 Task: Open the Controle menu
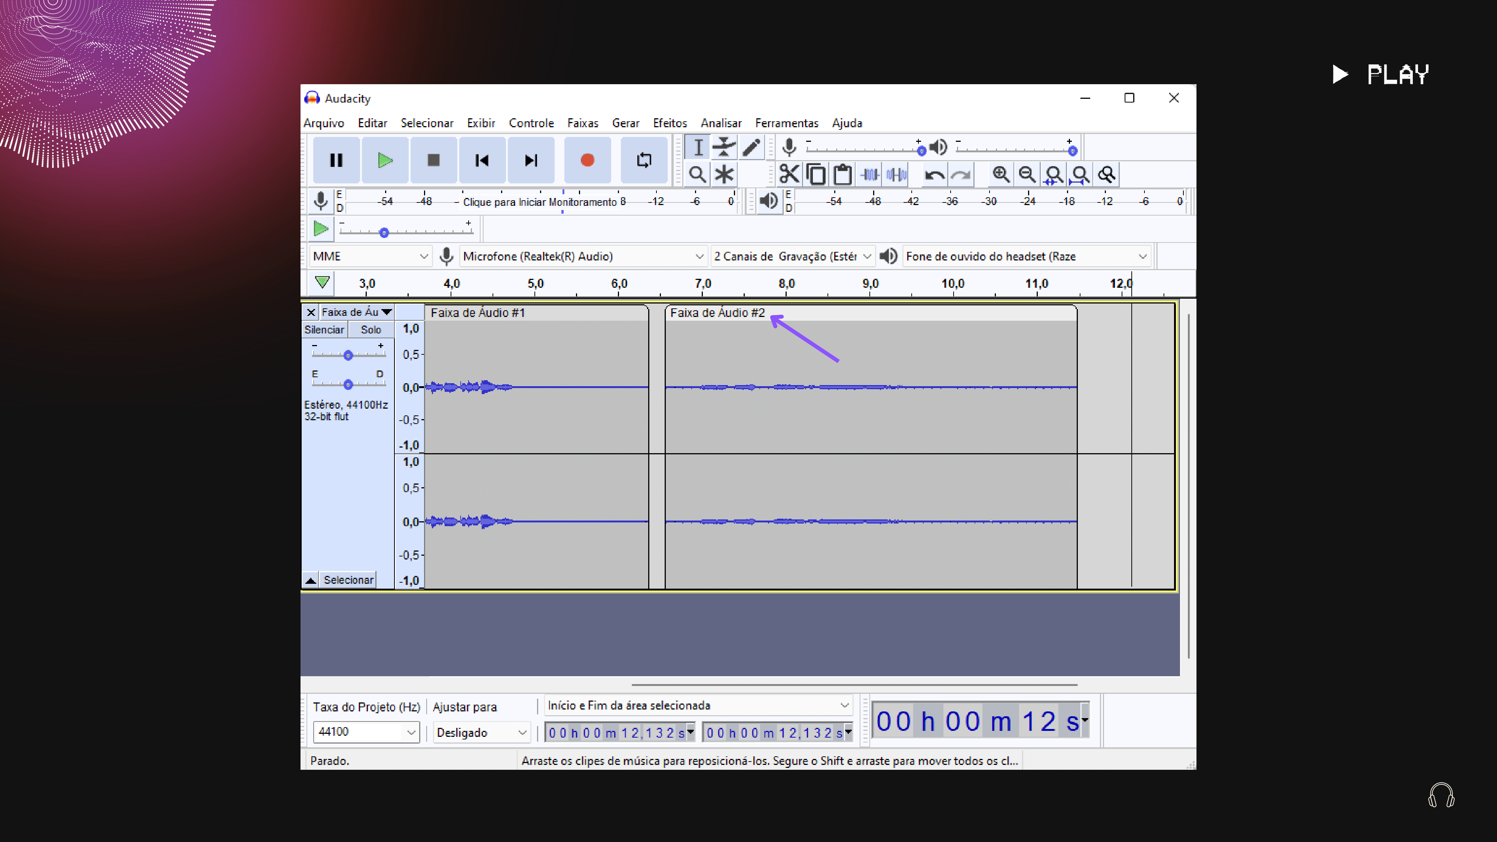531,123
